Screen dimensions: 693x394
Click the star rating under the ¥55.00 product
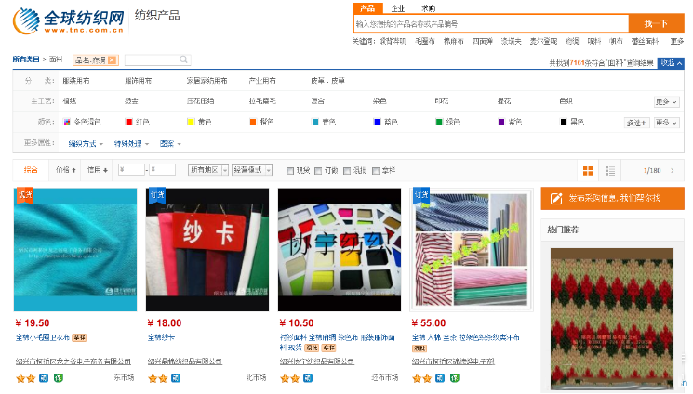(422, 378)
